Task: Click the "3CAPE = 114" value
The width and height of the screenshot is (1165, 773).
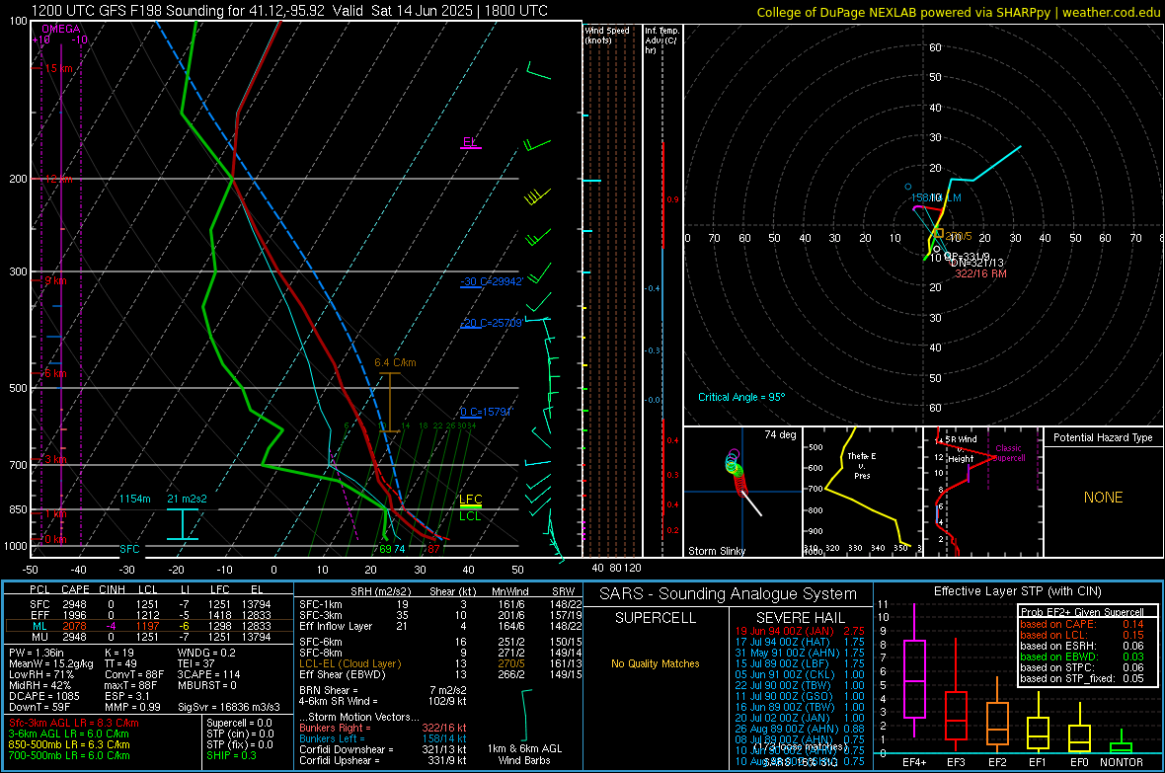Action: coord(208,675)
